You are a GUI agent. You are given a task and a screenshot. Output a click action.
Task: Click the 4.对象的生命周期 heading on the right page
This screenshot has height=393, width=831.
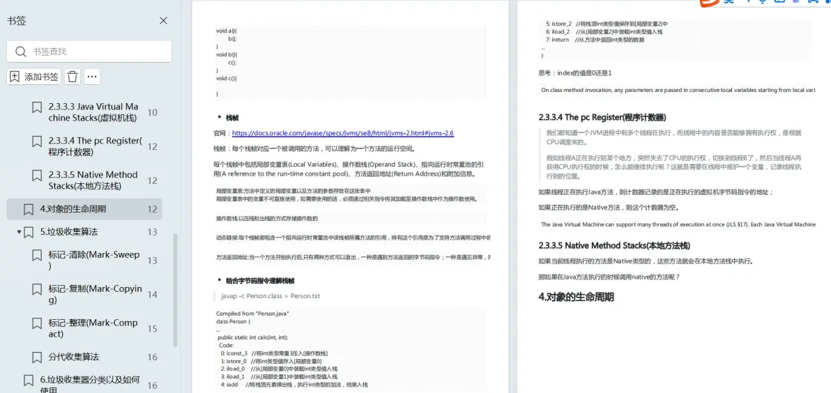click(576, 297)
